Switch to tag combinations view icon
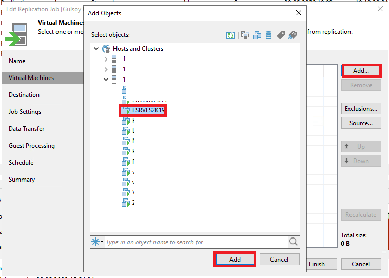Viewport: 389px width, 278px height. pos(293,35)
